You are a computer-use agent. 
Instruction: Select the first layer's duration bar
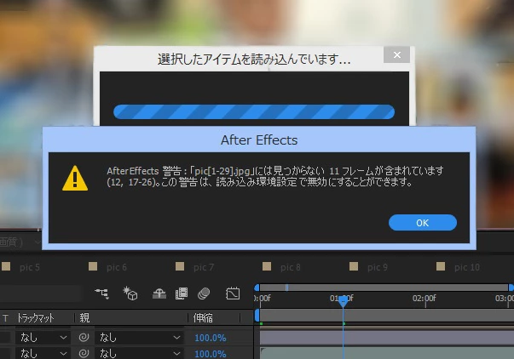[x=387, y=338]
